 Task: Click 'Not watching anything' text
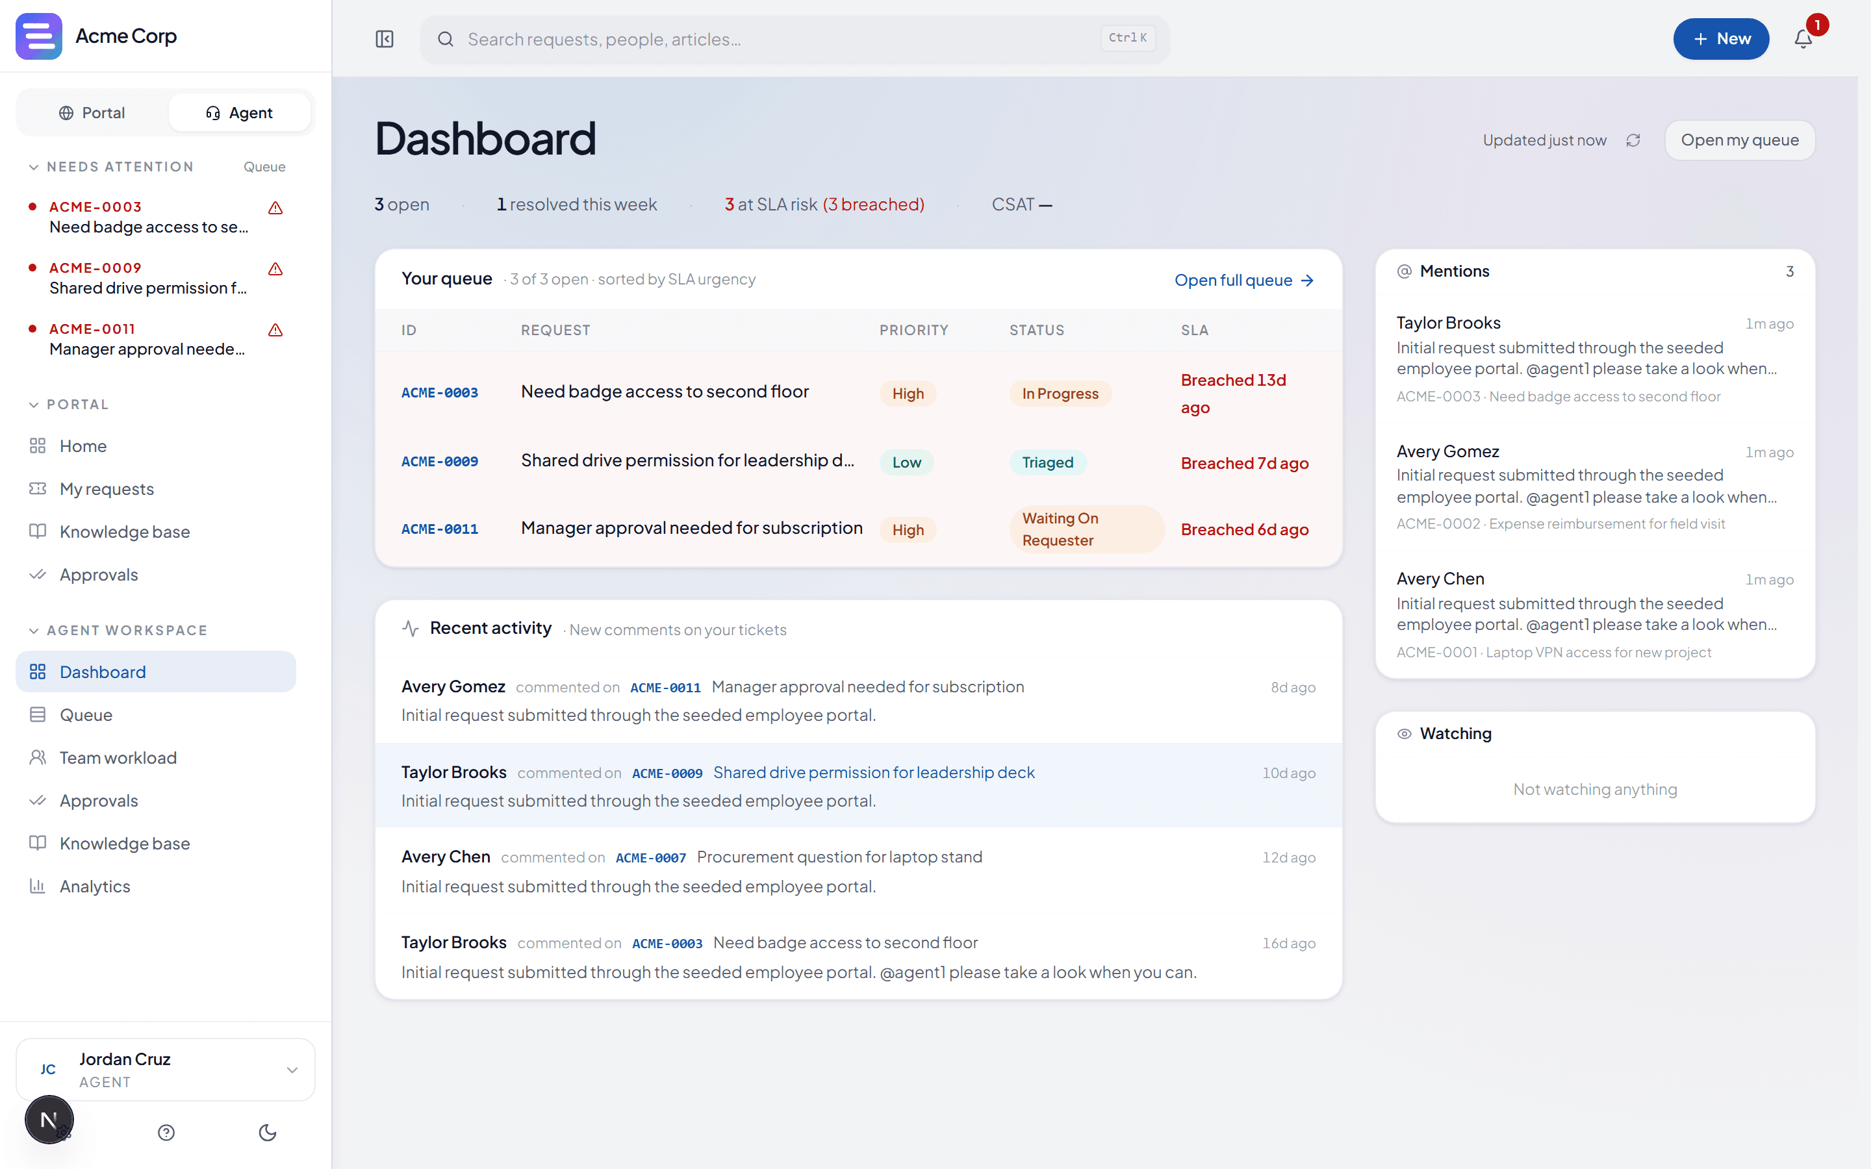(1595, 789)
